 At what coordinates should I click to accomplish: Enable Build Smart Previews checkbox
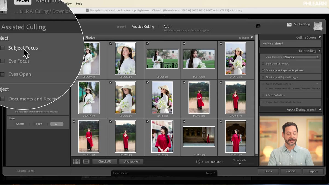pyautogui.click(x=263, y=63)
